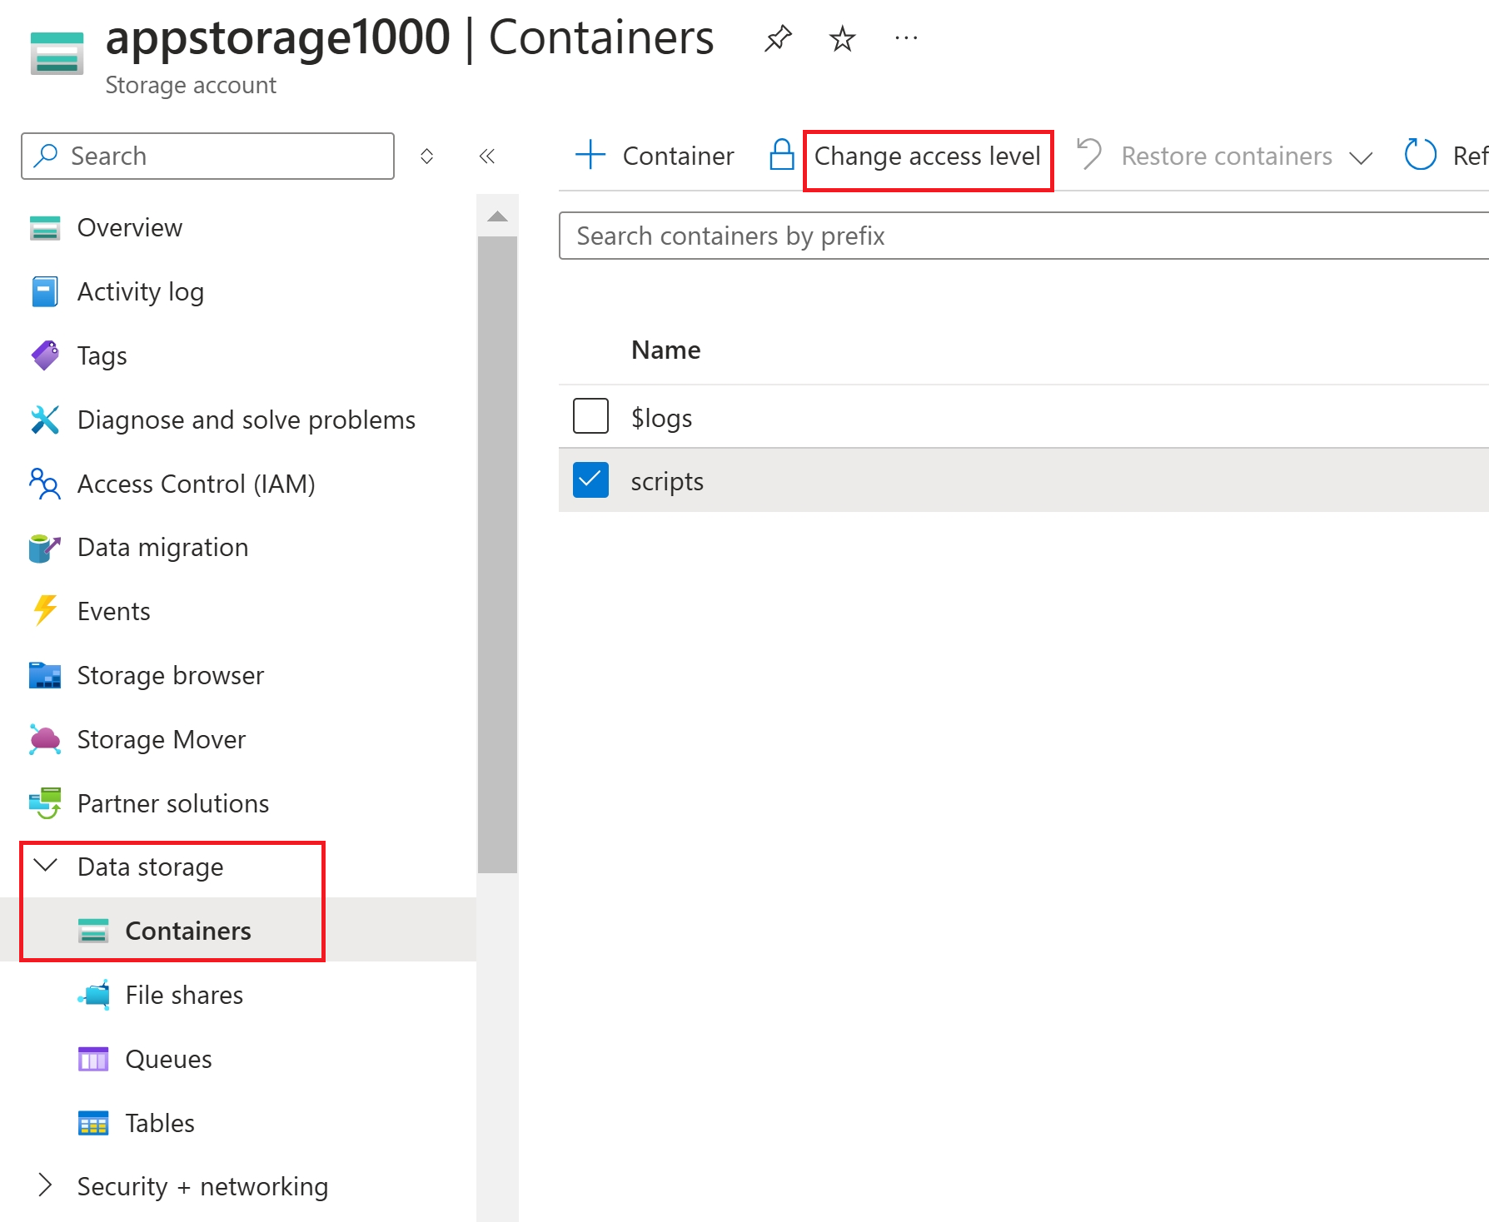Image resolution: width=1489 pixels, height=1222 pixels.
Task: Click the Diagnose and solve problems wrench icon
Action: click(x=45, y=420)
